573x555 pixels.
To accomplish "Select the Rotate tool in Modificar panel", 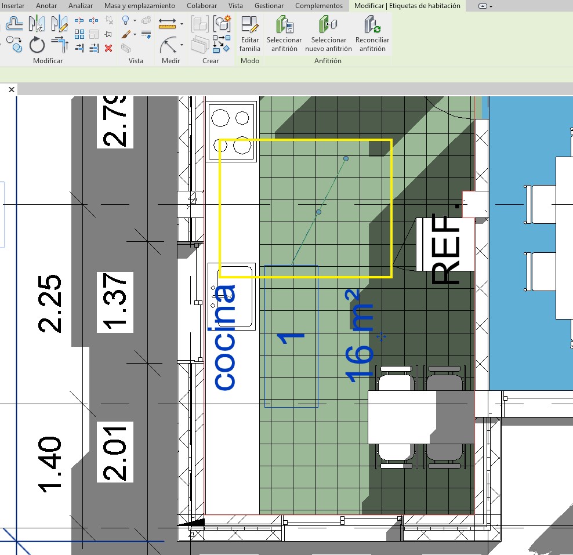I will pos(37,44).
